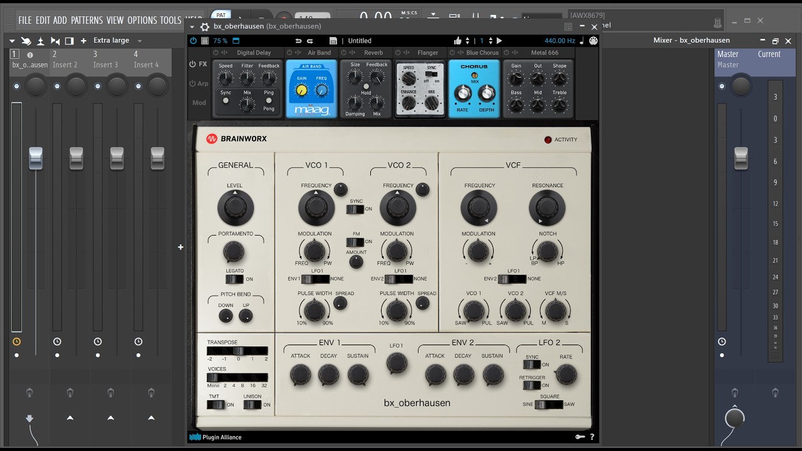
Task: Click the orange clock icon under track 1
Action: (x=16, y=341)
